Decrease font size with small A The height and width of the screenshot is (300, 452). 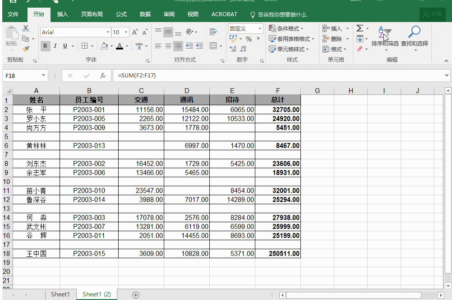click(145, 32)
